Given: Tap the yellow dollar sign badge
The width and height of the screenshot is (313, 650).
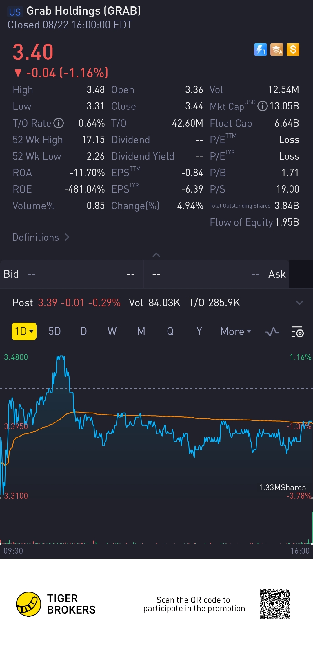Looking at the screenshot, I should pos(293,50).
